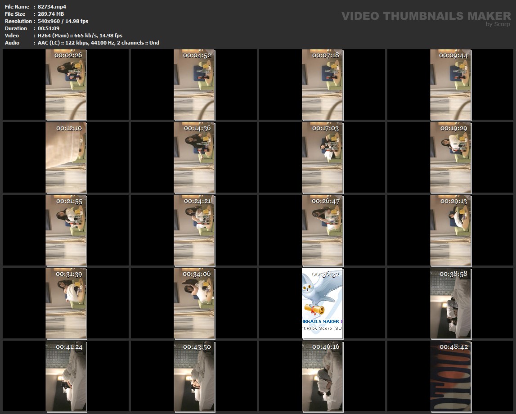The width and height of the screenshot is (516, 414).
Task: Click the thumbnail at 00:17:03
Action: pyautogui.click(x=322, y=157)
